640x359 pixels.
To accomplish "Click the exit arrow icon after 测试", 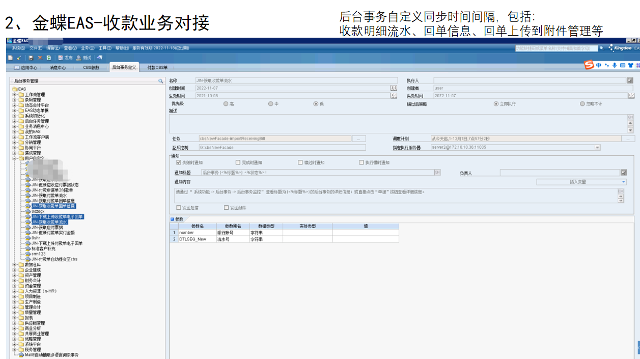I will pyautogui.click(x=100, y=58).
